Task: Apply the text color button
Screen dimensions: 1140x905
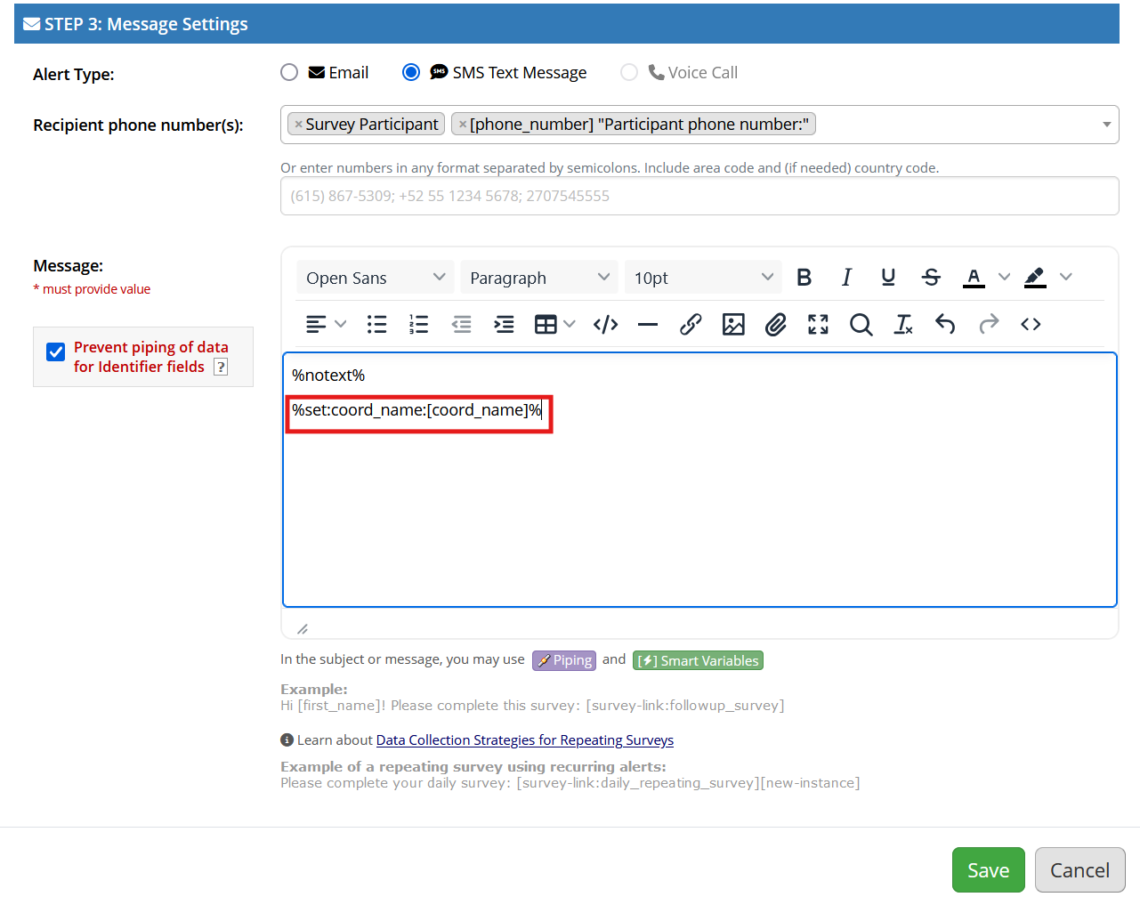Action: pyautogui.click(x=974, y=278)
